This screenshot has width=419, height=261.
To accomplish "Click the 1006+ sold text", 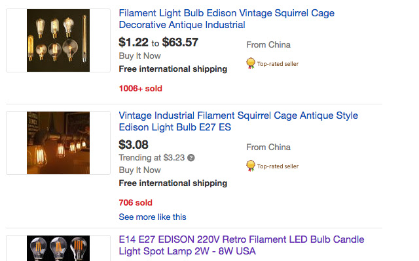I will click(x=140, y=88).
